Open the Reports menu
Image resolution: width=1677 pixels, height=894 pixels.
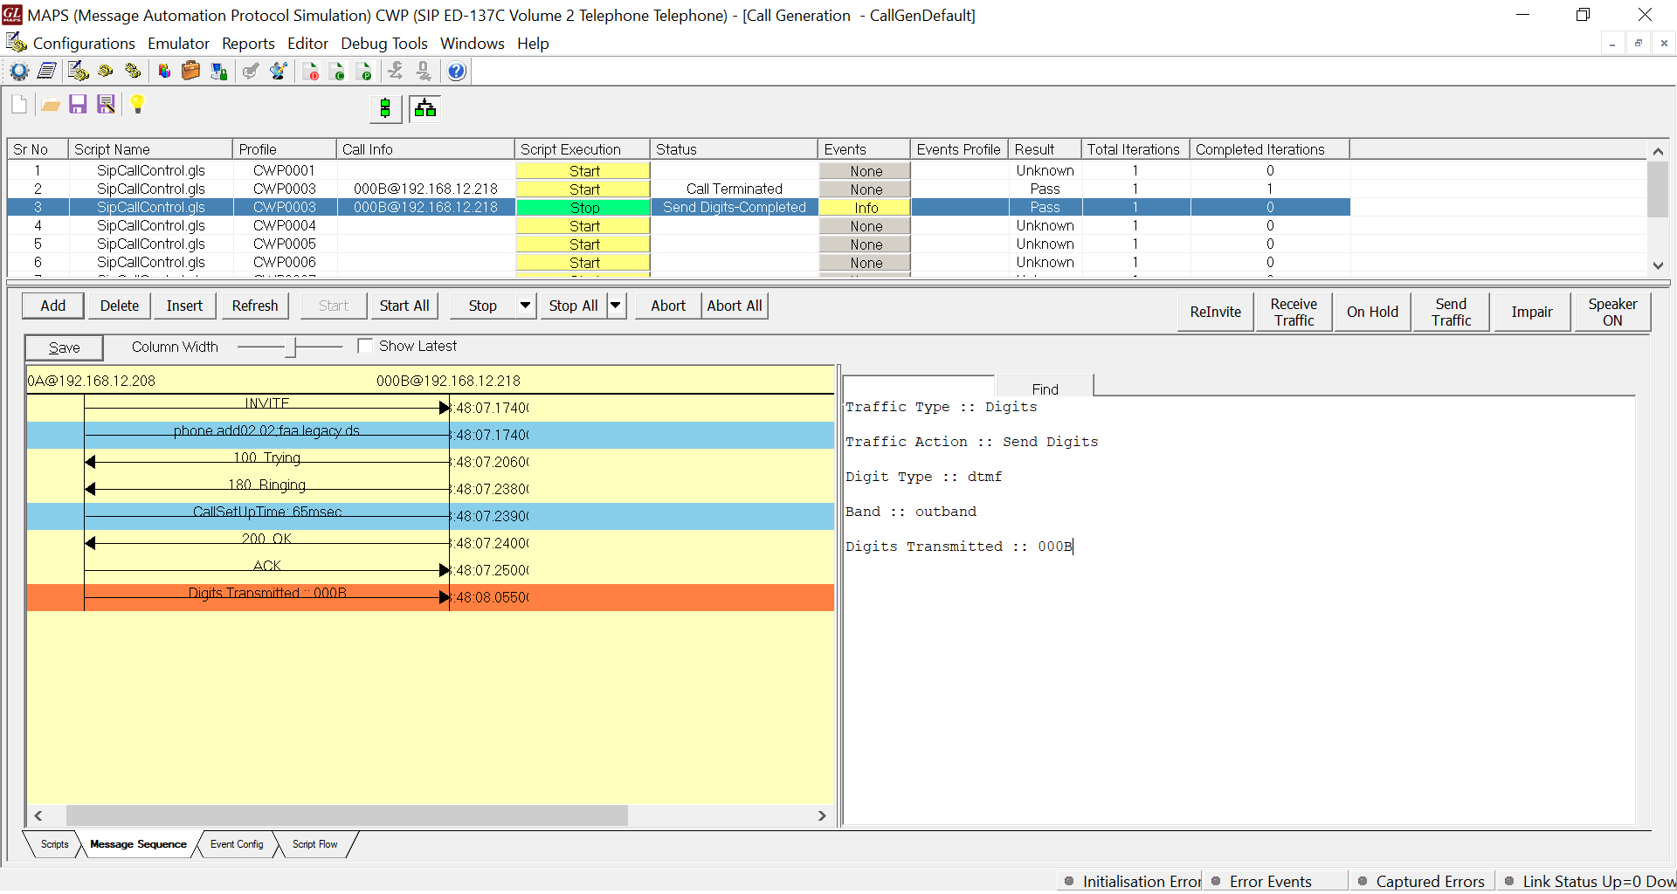(x=248, y=44)
